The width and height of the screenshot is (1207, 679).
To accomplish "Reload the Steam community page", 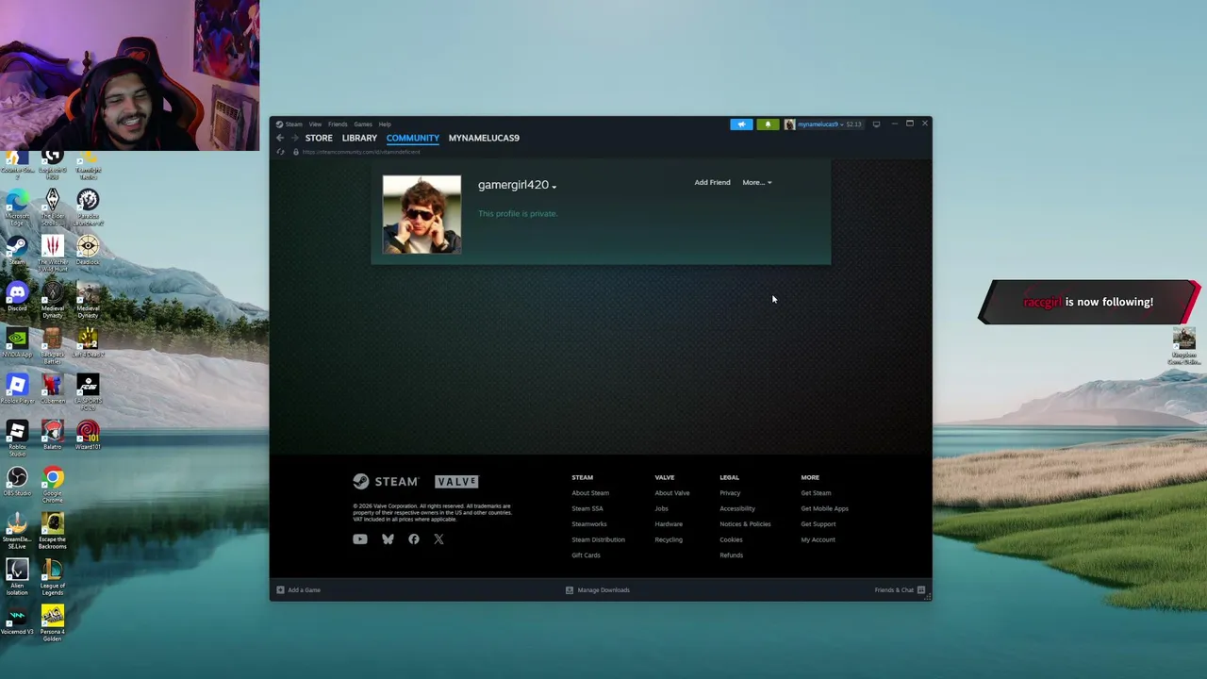I will [x=280, y=152].
